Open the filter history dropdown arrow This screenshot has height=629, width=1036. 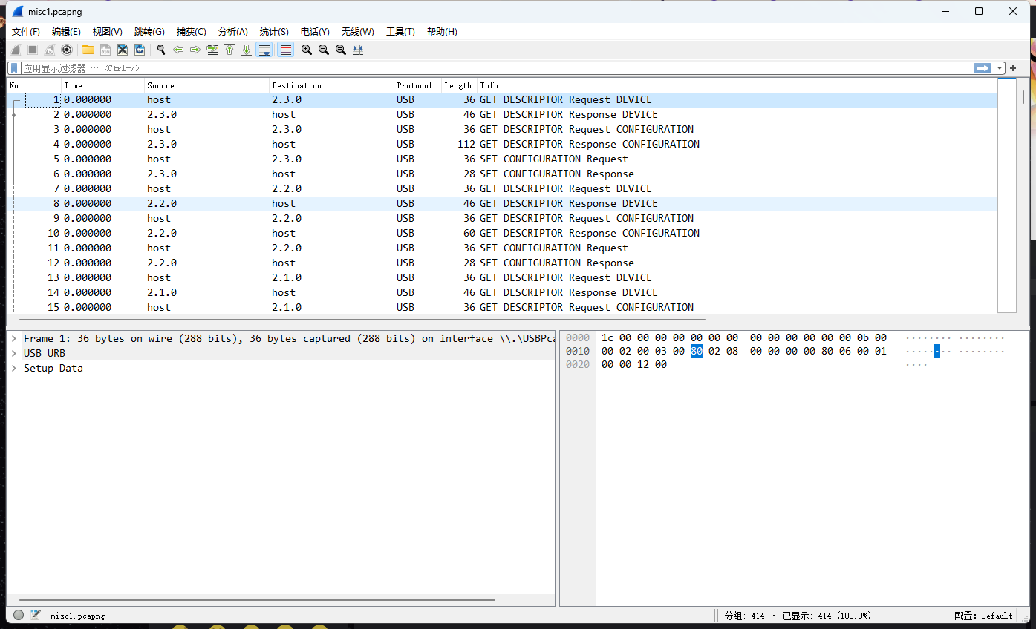(x=1000, y=68)
